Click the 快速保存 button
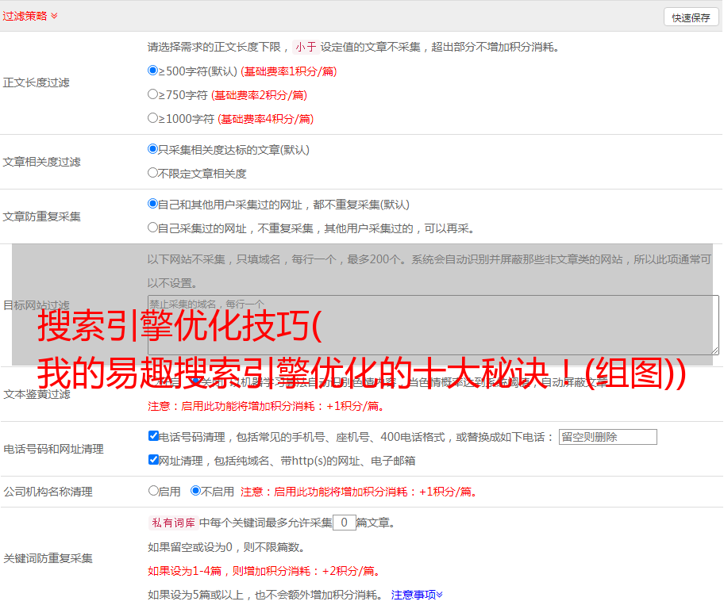Screen dimensions: 724x609 coord(691,17)
